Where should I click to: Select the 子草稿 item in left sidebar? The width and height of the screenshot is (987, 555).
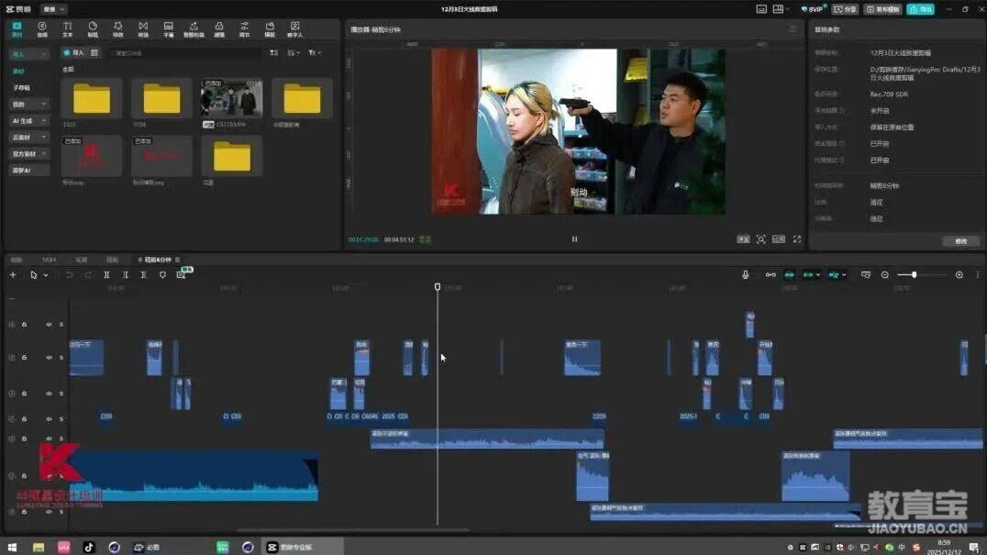point(21,88)
